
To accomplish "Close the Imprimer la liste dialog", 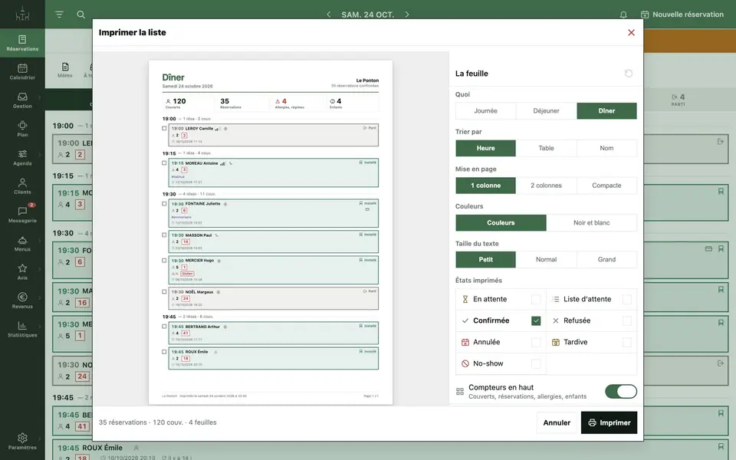I will [631, 32].
